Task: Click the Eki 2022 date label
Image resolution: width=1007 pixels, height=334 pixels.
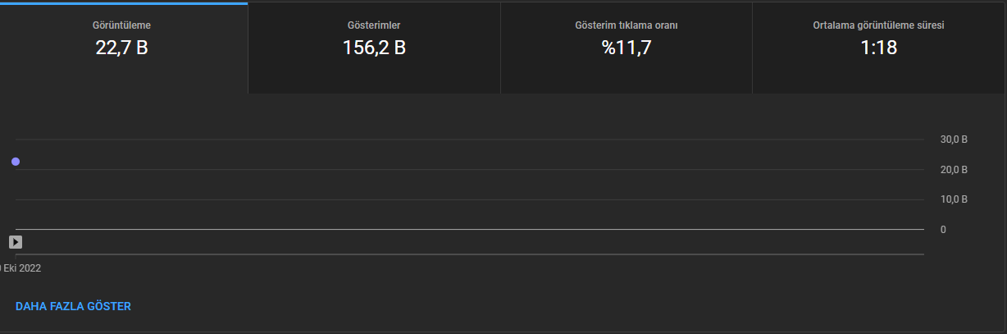Action: click(x=21, y=268)
